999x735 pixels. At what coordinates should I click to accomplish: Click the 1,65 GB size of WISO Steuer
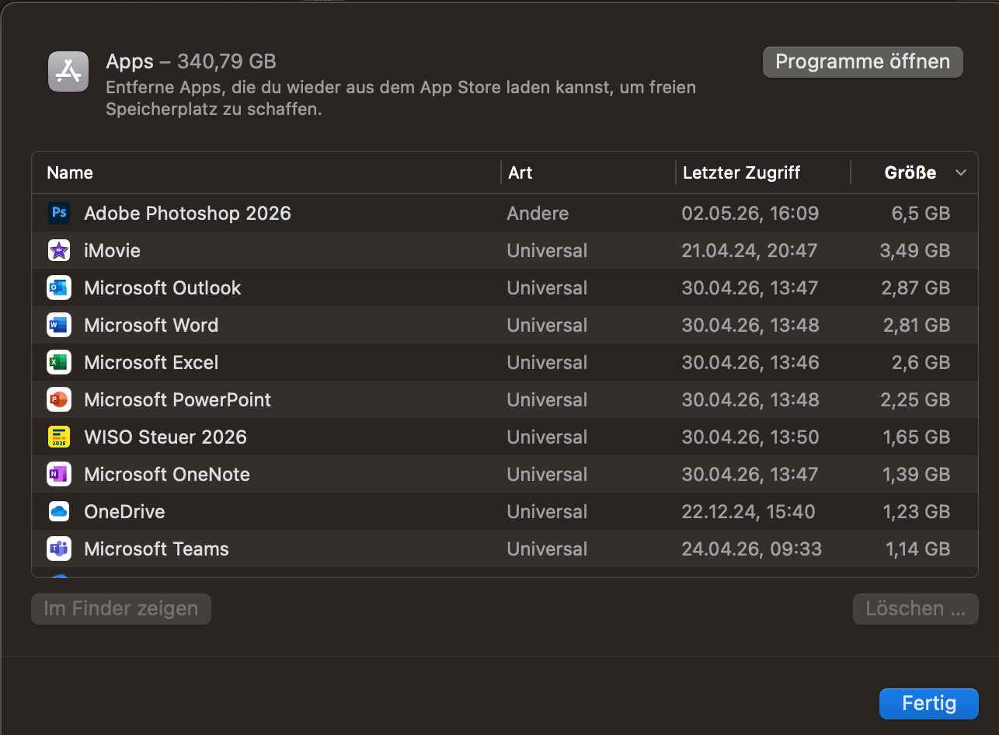917,437
